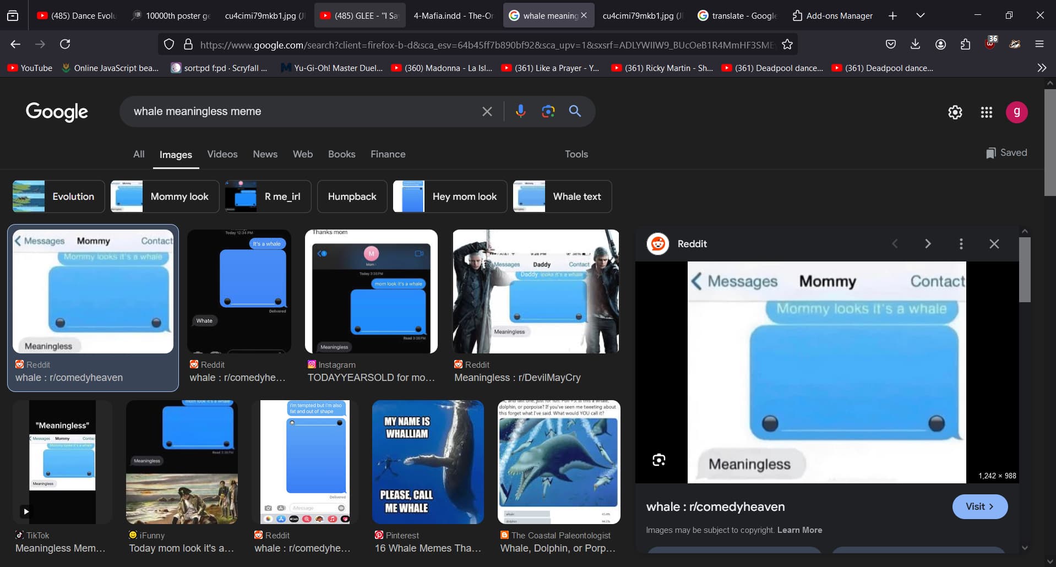The height and width of the screenshot is (567, 1056).
Task: Open Firefox View tab icon
Action: pyautogui.click(x=13, y=16)
